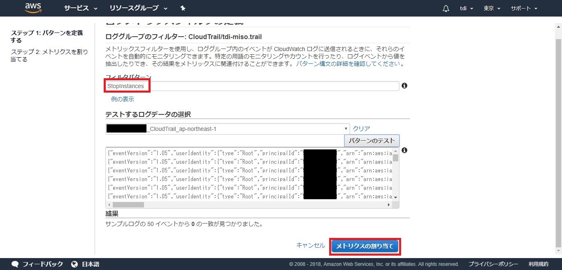Open the pin shortcut icon in navbar

[183, 8]
